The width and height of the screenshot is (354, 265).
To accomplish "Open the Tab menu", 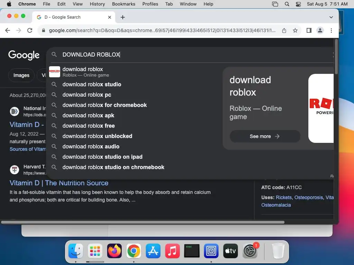I will point(169,4).
